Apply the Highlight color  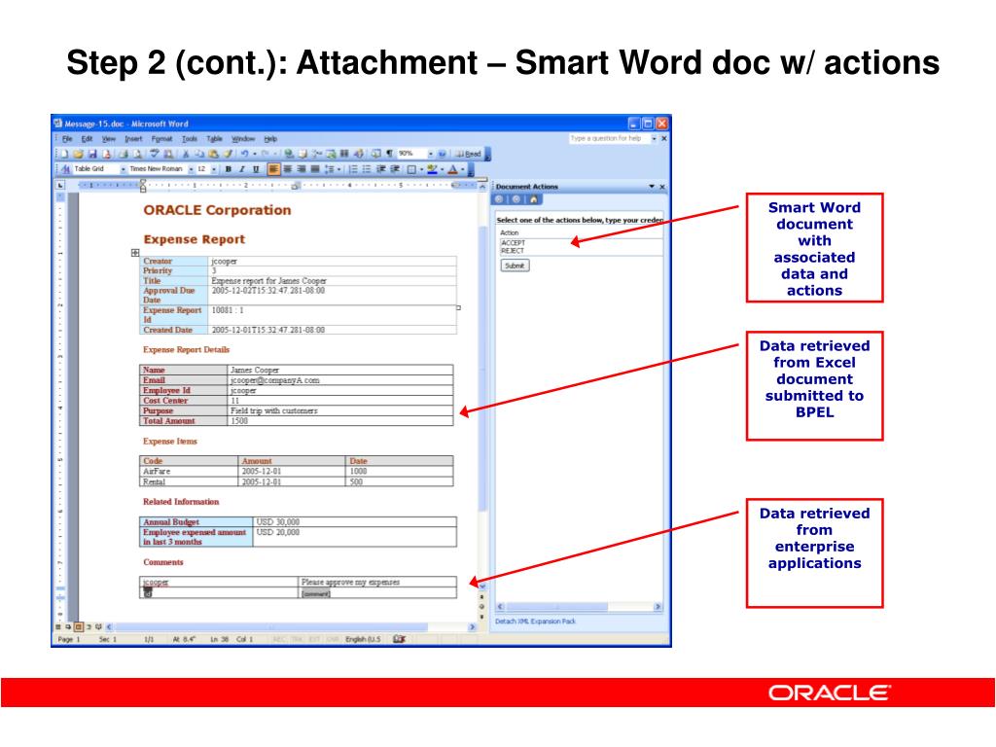[432, 169]
